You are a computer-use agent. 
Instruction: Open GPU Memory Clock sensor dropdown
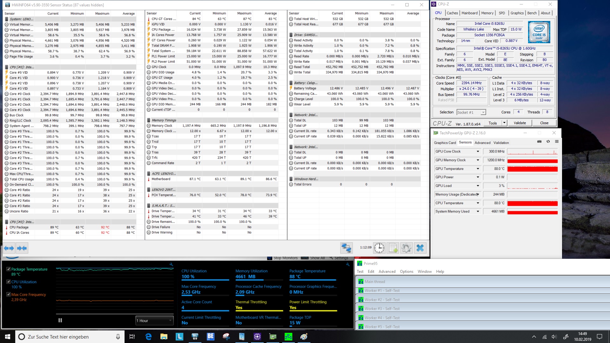pyautogui.click(x=478, y=160)
